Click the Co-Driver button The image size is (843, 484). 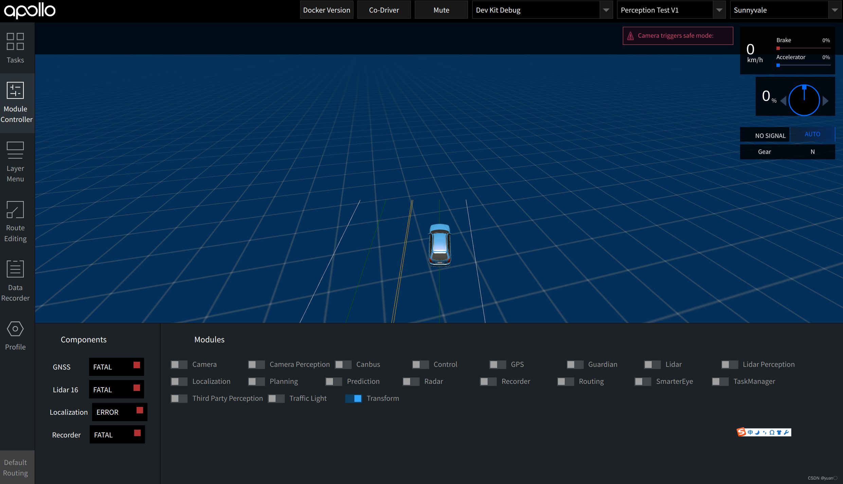click(384, 10)
